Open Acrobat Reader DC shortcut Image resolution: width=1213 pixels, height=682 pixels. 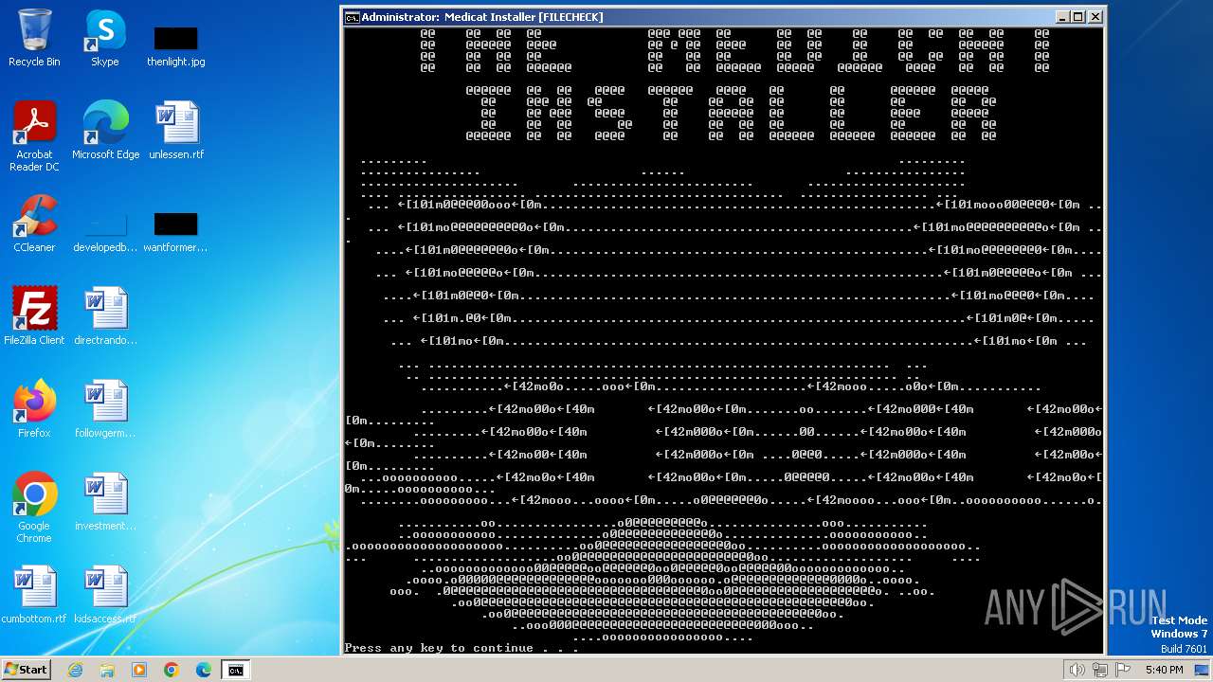(34, 135)
